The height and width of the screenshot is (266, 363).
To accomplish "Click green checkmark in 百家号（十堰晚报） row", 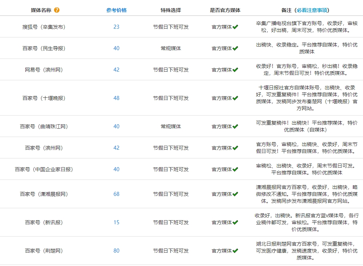I will (235, 98).
